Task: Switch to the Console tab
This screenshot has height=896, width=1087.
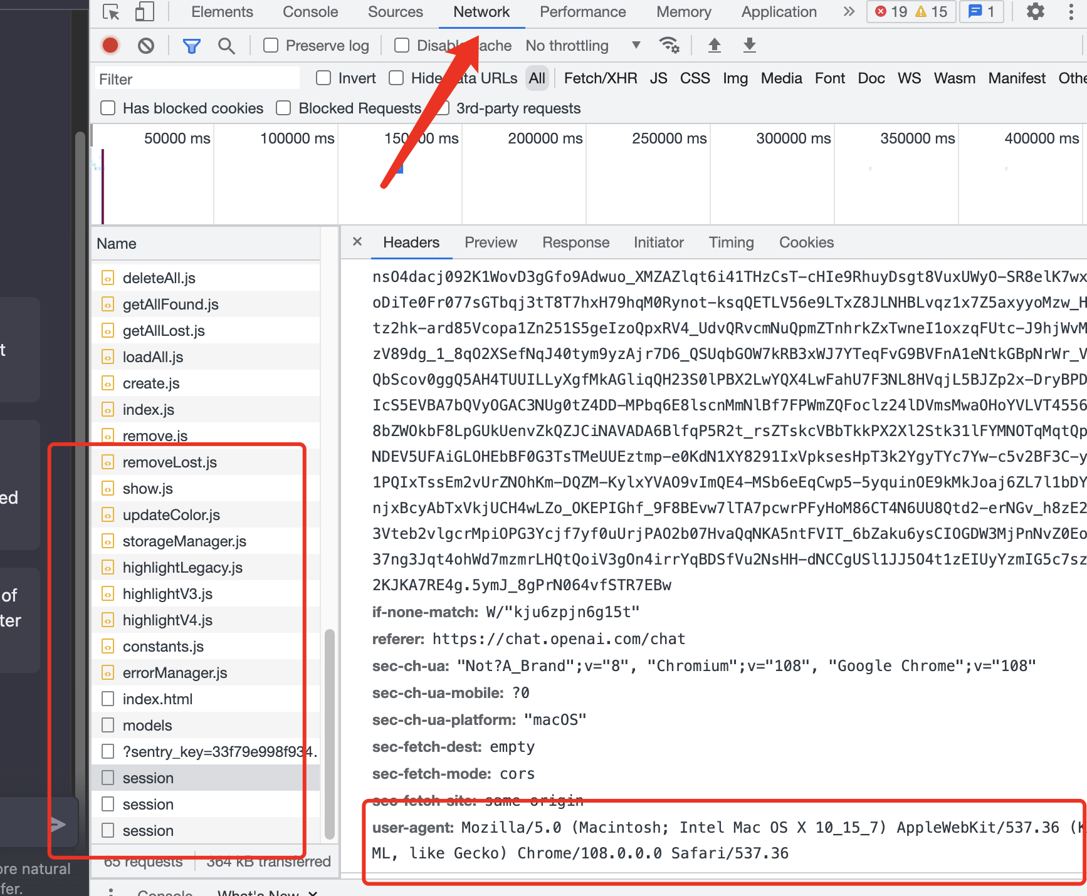Action: [310, 12]
